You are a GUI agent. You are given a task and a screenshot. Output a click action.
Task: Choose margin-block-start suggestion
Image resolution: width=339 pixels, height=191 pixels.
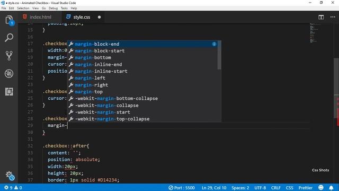pyautogui.click(x=142, y=51)
